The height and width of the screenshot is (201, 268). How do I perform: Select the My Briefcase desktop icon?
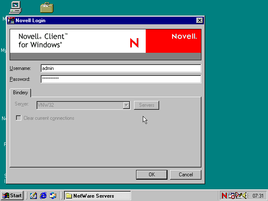[x=47, y=8]
